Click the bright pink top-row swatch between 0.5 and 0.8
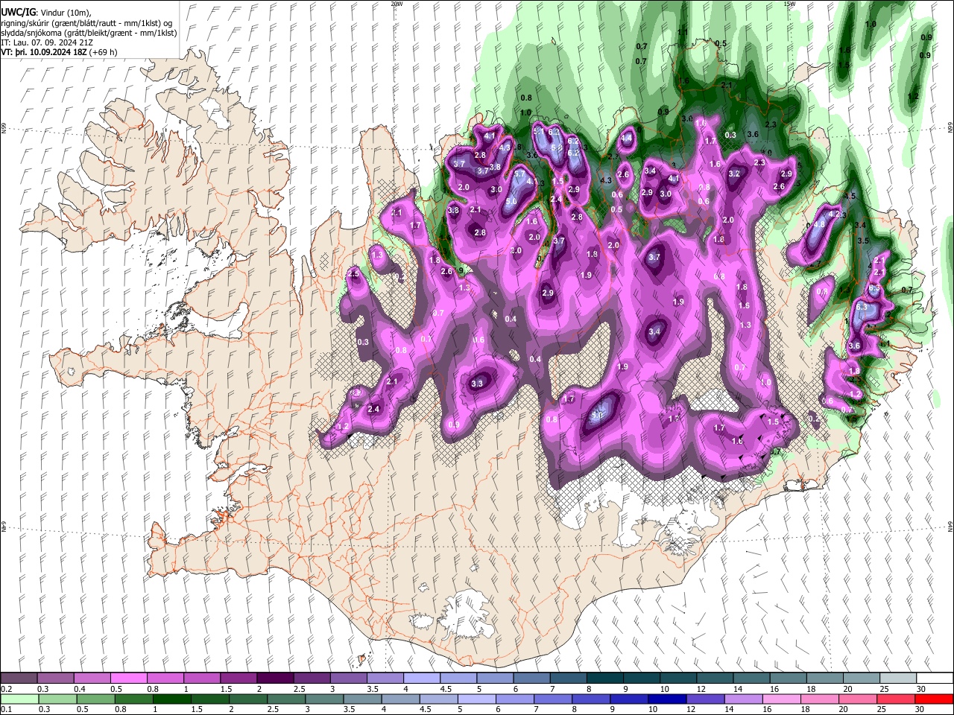This screenshot has height=715, width=954. 128,679
